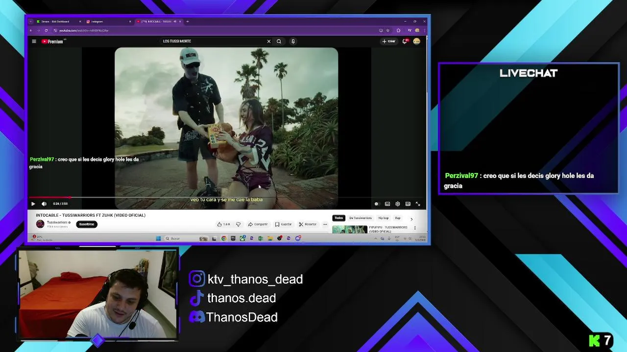The image size is (627, 352).
Task: Open YouTube hamburger guide menu
Action: 34,42
